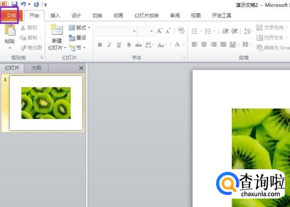Select slide 1 kiwi thumbnail
Screen dimensions: 290x207
(x=46, y=103)
